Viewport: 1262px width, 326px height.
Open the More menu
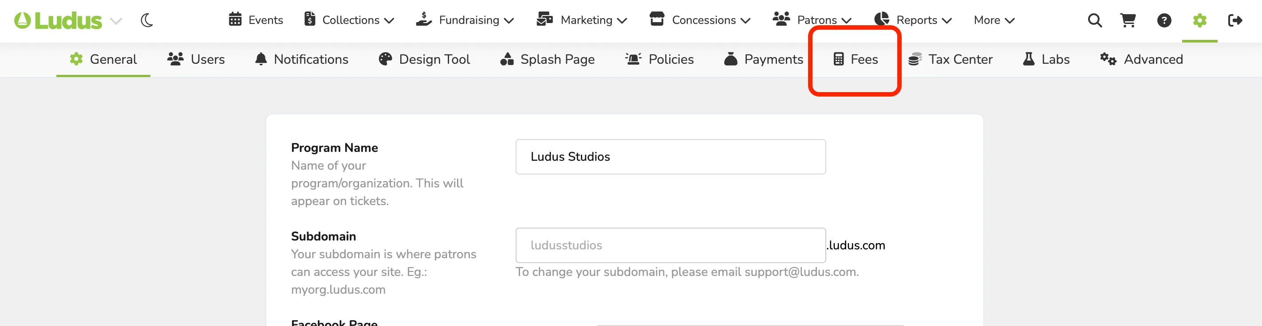[x=994, y=20]
